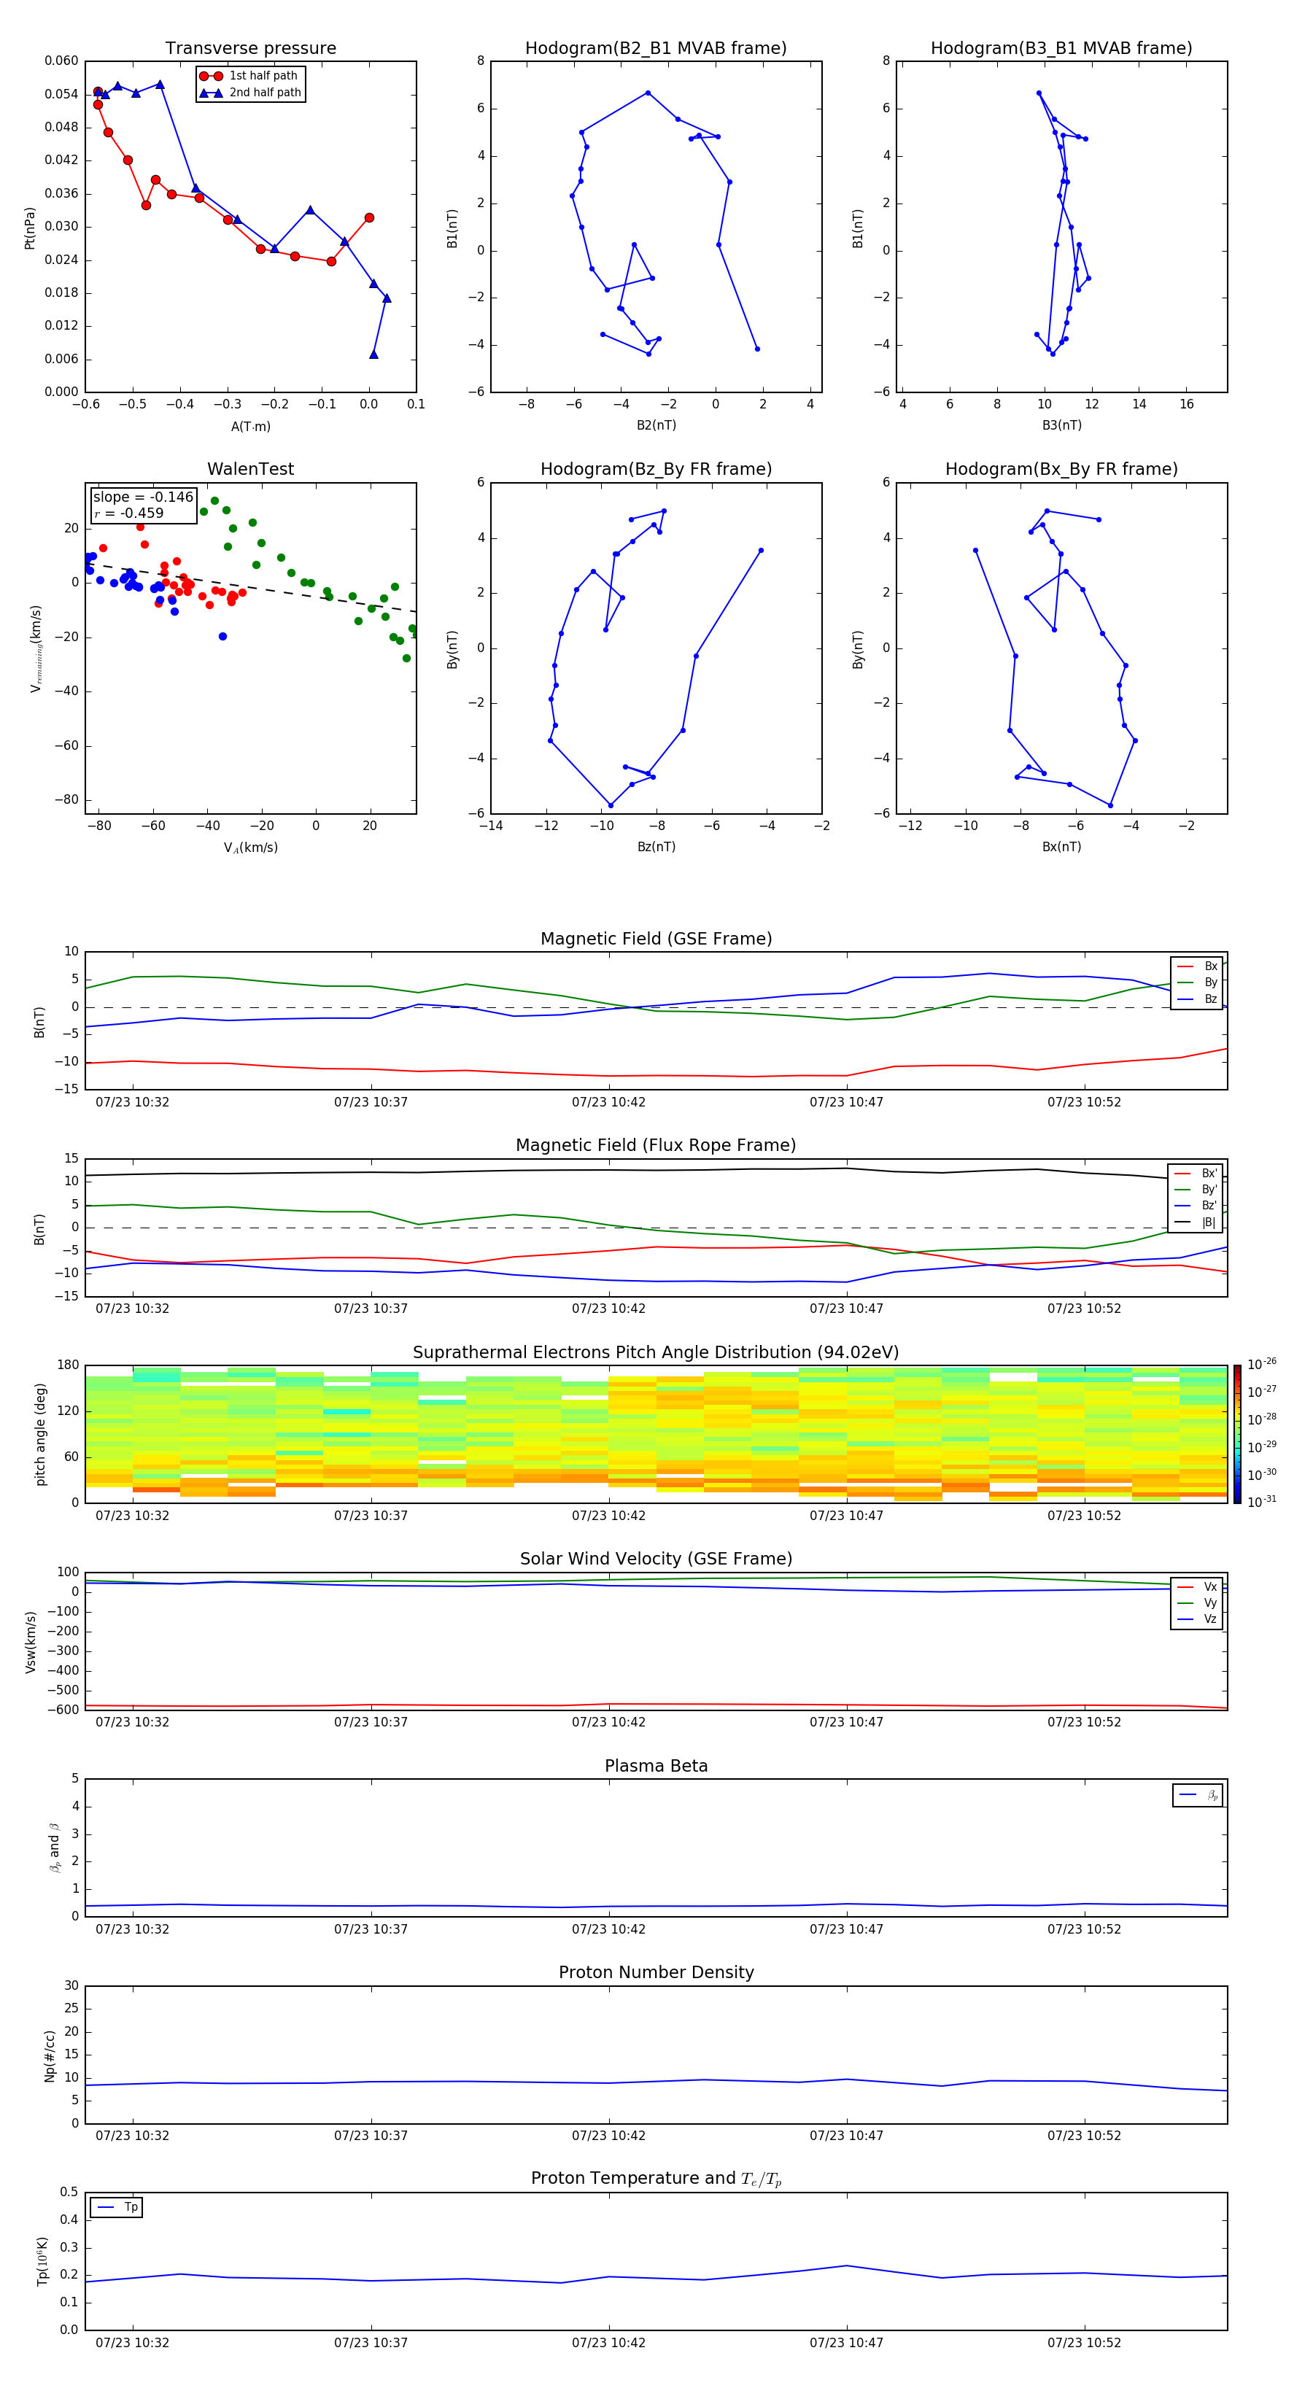Click the βp legend entry in Plasma Beta
The width and height of the screenshot is (1313, 2407).
1198,1795
